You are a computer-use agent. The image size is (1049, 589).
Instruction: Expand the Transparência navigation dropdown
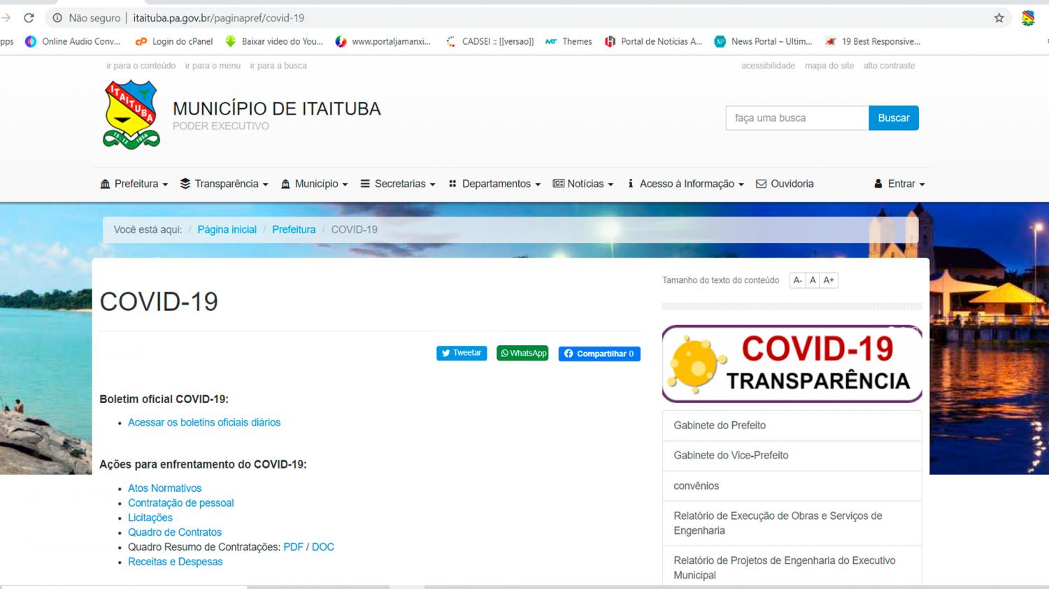(224, 184)
